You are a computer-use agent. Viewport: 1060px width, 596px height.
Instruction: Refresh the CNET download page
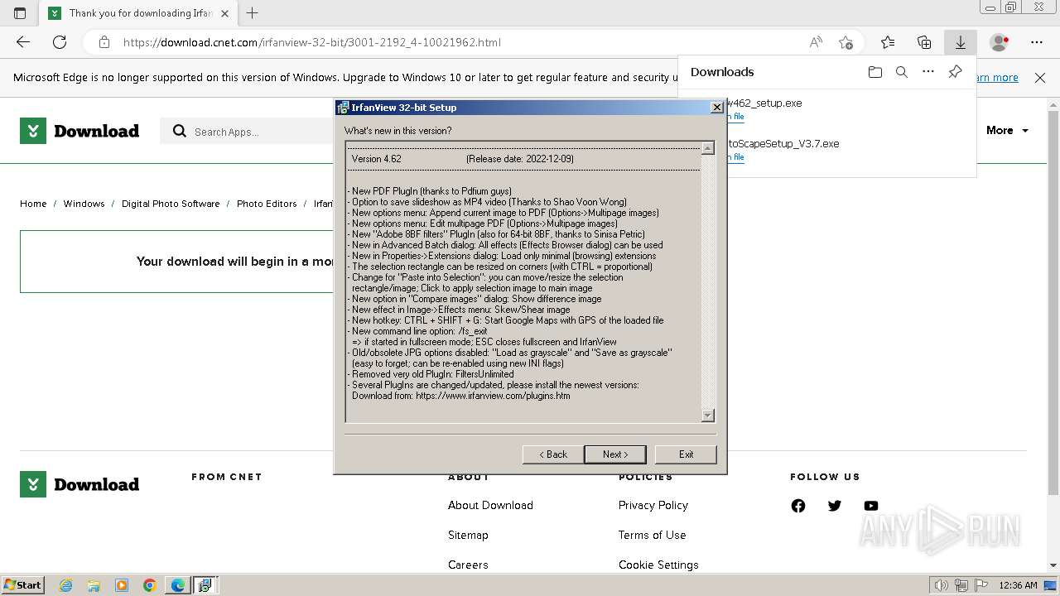(x=60, y=42)
